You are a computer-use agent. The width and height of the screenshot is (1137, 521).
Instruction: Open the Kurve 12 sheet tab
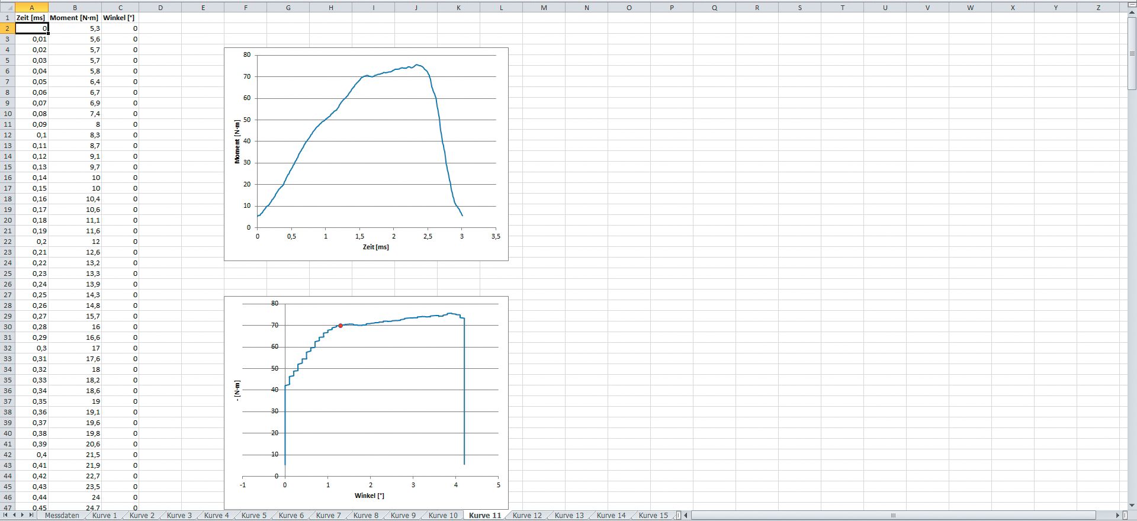click(x=526, y=516)
